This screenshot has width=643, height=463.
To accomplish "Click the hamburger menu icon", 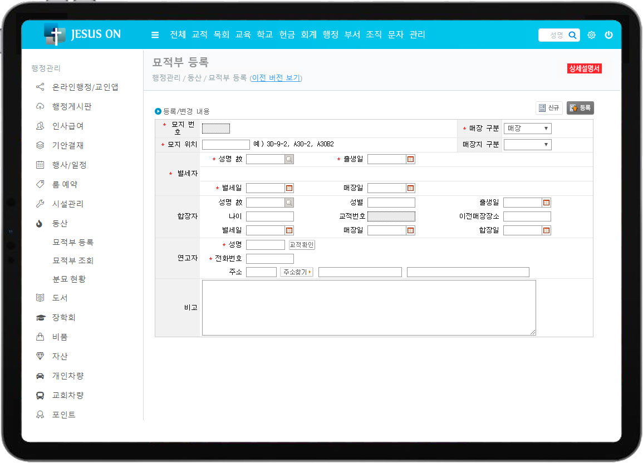I will (x=155, y=35).
